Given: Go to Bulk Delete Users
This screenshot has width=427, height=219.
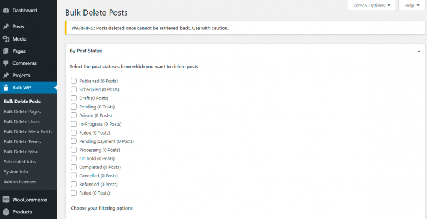Looking at the screenshot, I should [x=22, y=122].
